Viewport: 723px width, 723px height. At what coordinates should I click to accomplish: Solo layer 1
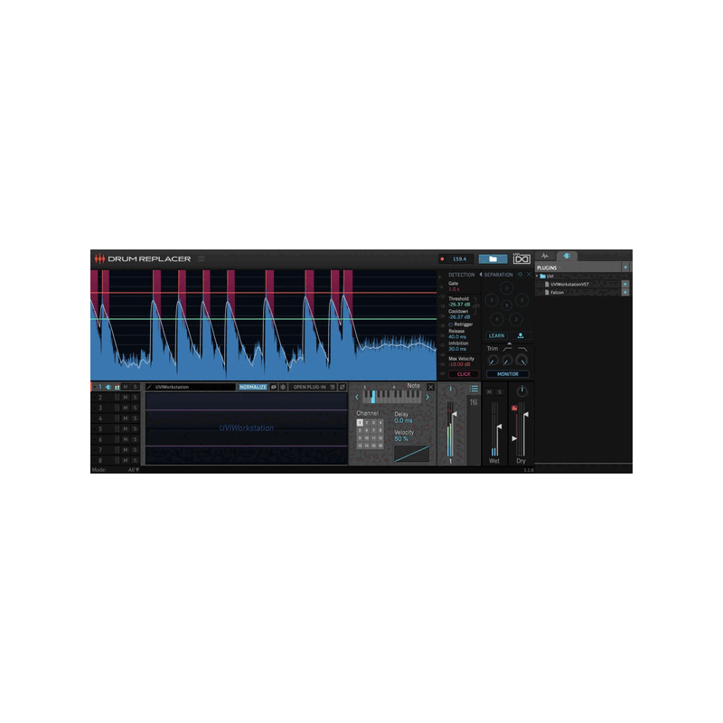coord(135,387)
